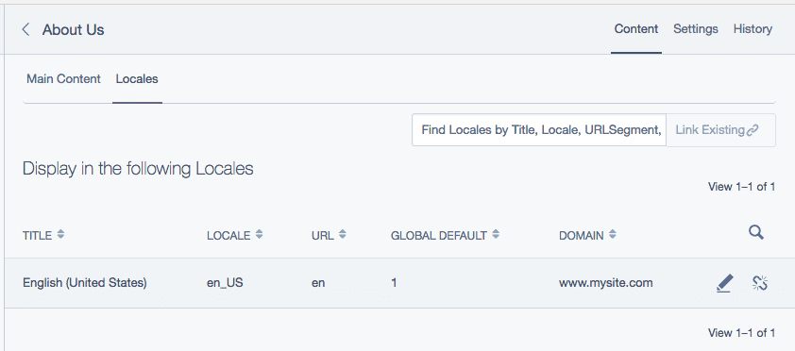
Task: Click the DOMAIN column header text
Action: pyautogui.click(x=581, y=236)
